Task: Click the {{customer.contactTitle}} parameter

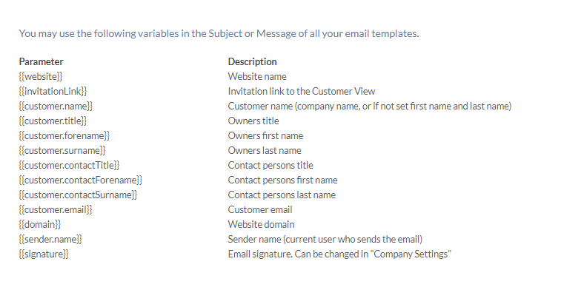Action: (x=70, y=165)
